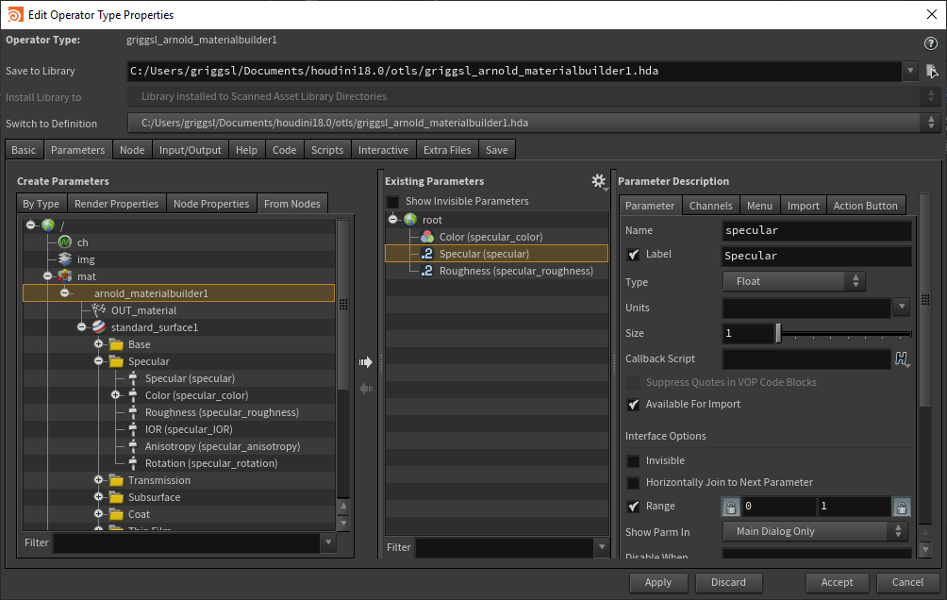Click the root slash globe icon in tree

[x=48, y=225]
